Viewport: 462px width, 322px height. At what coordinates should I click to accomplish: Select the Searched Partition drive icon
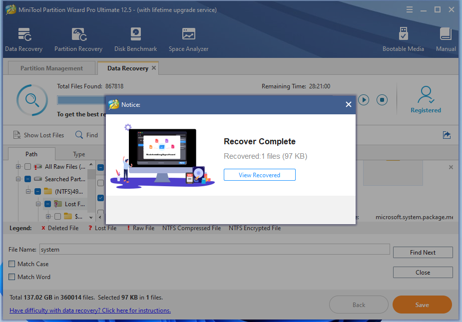point(38,179)
